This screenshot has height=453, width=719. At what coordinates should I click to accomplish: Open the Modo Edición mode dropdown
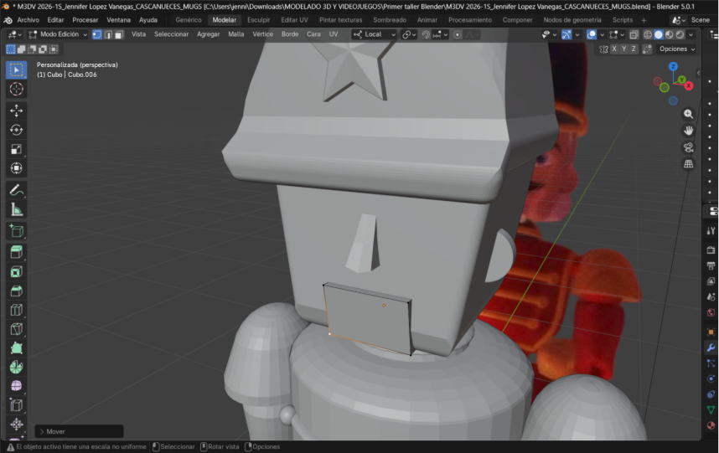58,34
